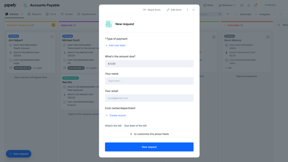Submit the blue New request button

tap(149, 147)
